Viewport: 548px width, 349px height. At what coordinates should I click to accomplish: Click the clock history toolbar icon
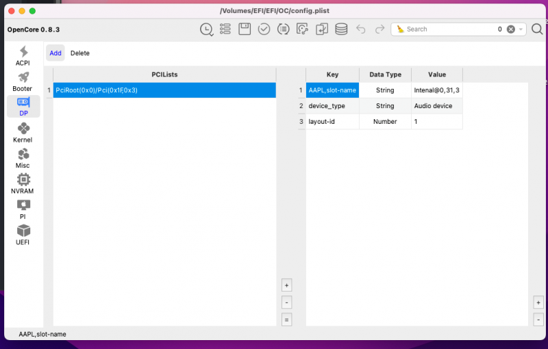207,29
